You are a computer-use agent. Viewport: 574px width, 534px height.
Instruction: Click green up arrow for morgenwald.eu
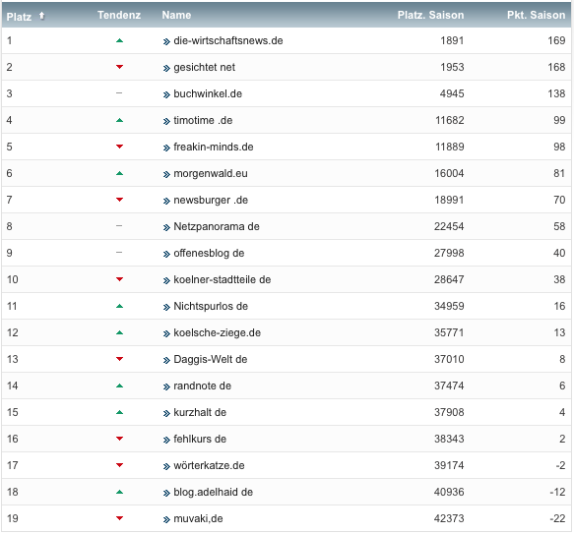[x=119, y=173]
